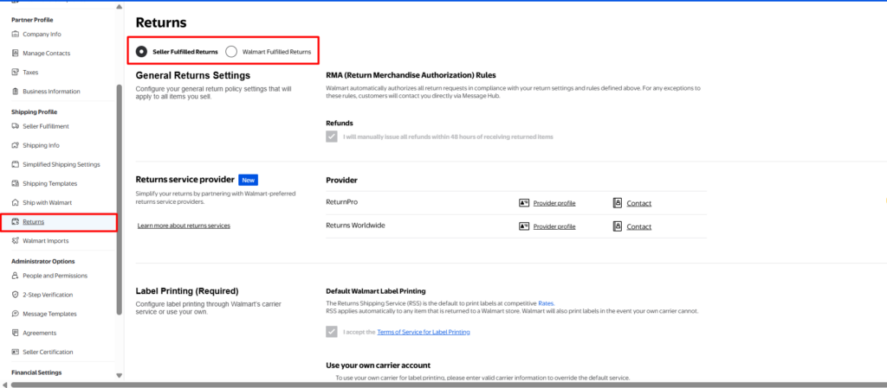887x388 pixels.
Task: Select Walmart Fulfilled Returns radio button
Action: pos(230,51)
